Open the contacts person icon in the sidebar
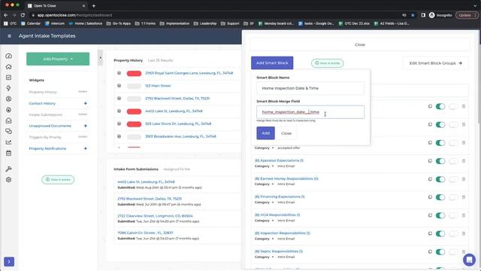This screenshot has width=481, height=271. (8, 99)
